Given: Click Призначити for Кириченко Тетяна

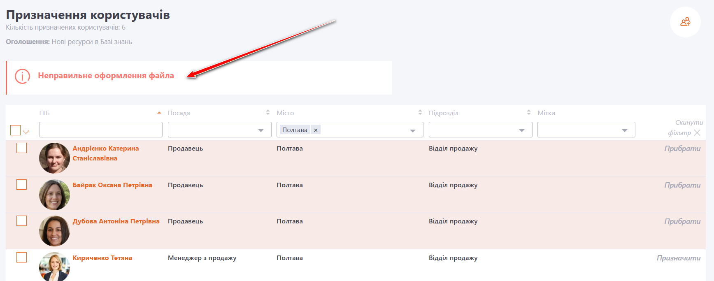Looking at the screenshot, I should [x=678, y=258].
